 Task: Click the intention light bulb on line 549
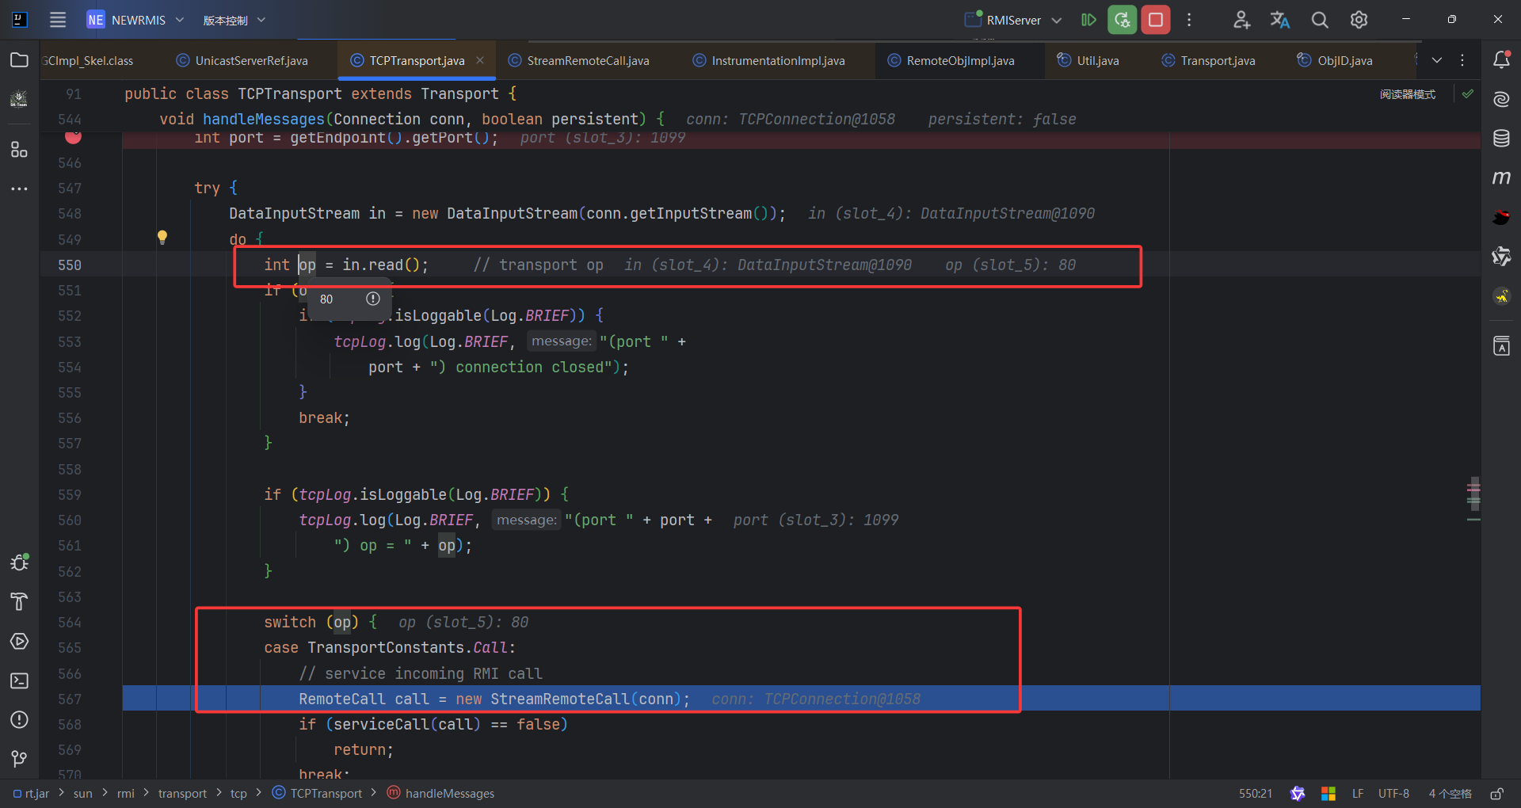point(162,237)
